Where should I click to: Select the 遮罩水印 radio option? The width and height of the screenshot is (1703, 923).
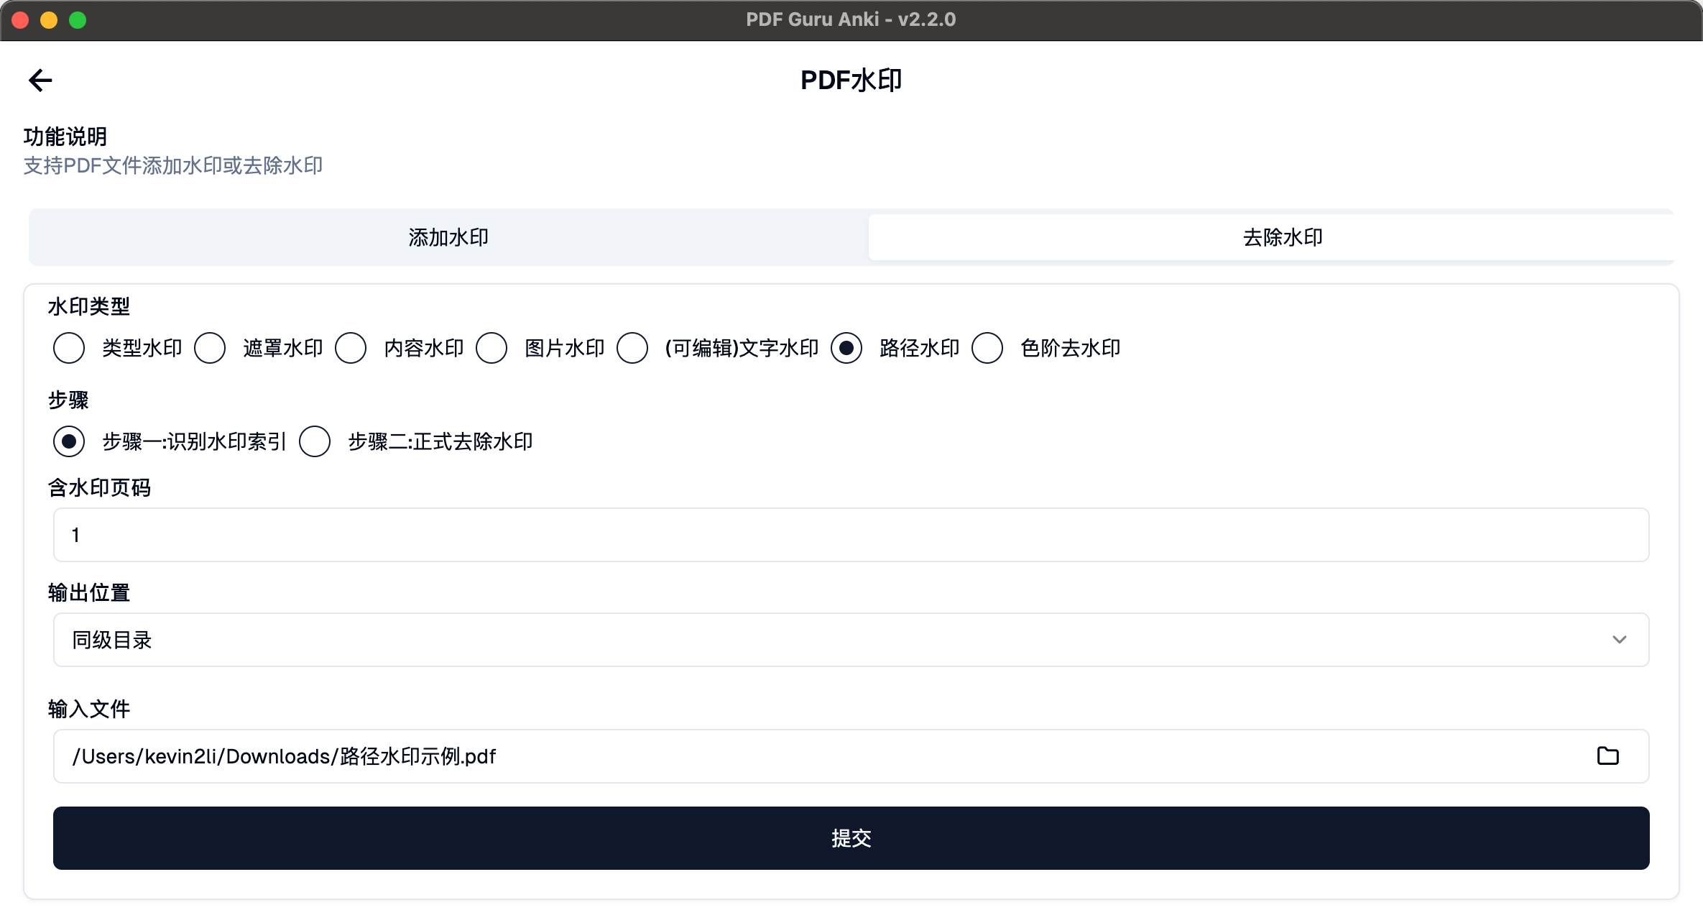coord(210,348)
